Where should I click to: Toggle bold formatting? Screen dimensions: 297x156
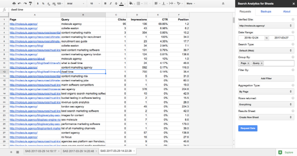(105, 4)
